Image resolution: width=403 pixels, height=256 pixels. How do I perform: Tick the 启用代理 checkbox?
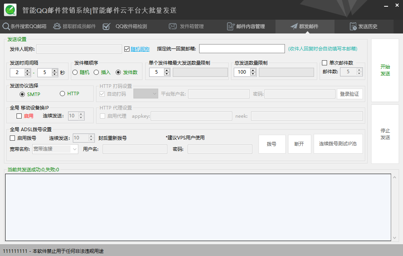click(x=102, y=116)
